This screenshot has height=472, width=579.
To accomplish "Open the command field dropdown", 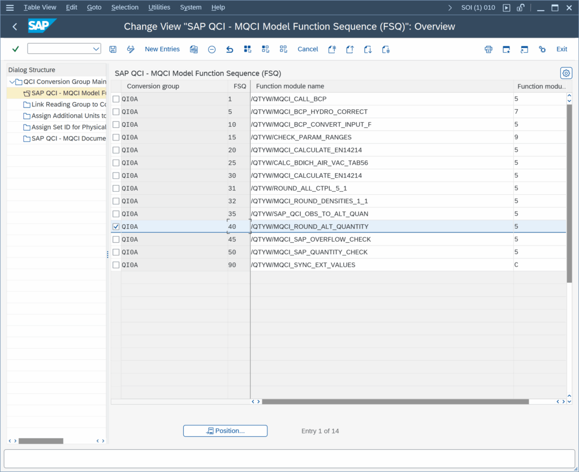I will (96, 49).
